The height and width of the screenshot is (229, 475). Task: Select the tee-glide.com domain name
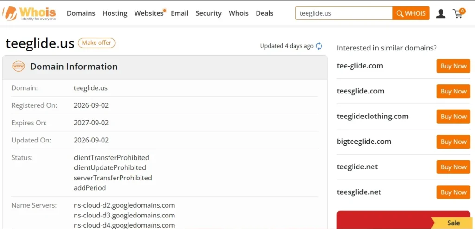[x=360, y=66]
